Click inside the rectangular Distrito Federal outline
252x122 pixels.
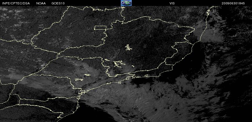100,28
